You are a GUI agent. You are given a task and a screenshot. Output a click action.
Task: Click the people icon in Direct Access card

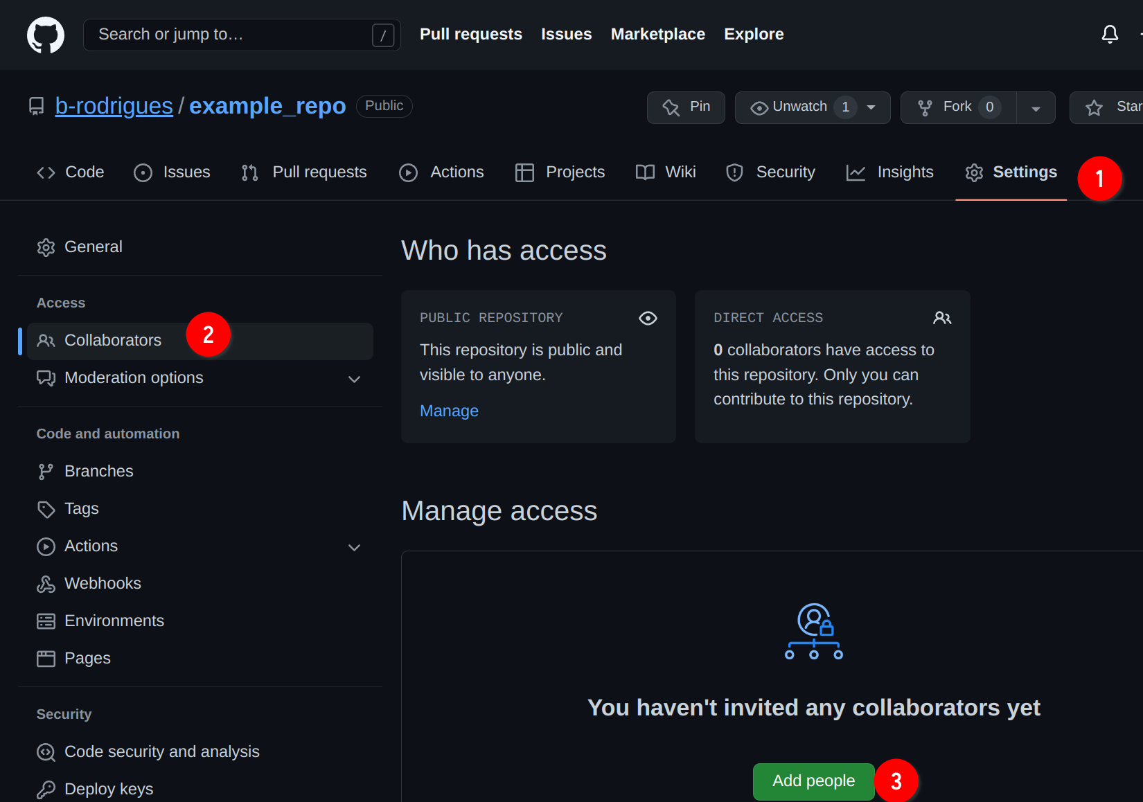[x=942, y=318]
